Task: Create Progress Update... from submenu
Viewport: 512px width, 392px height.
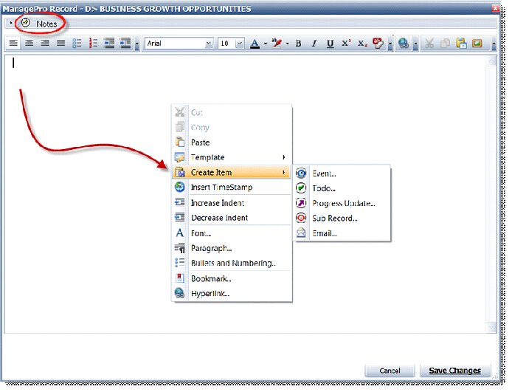Action: coord(342,203)
